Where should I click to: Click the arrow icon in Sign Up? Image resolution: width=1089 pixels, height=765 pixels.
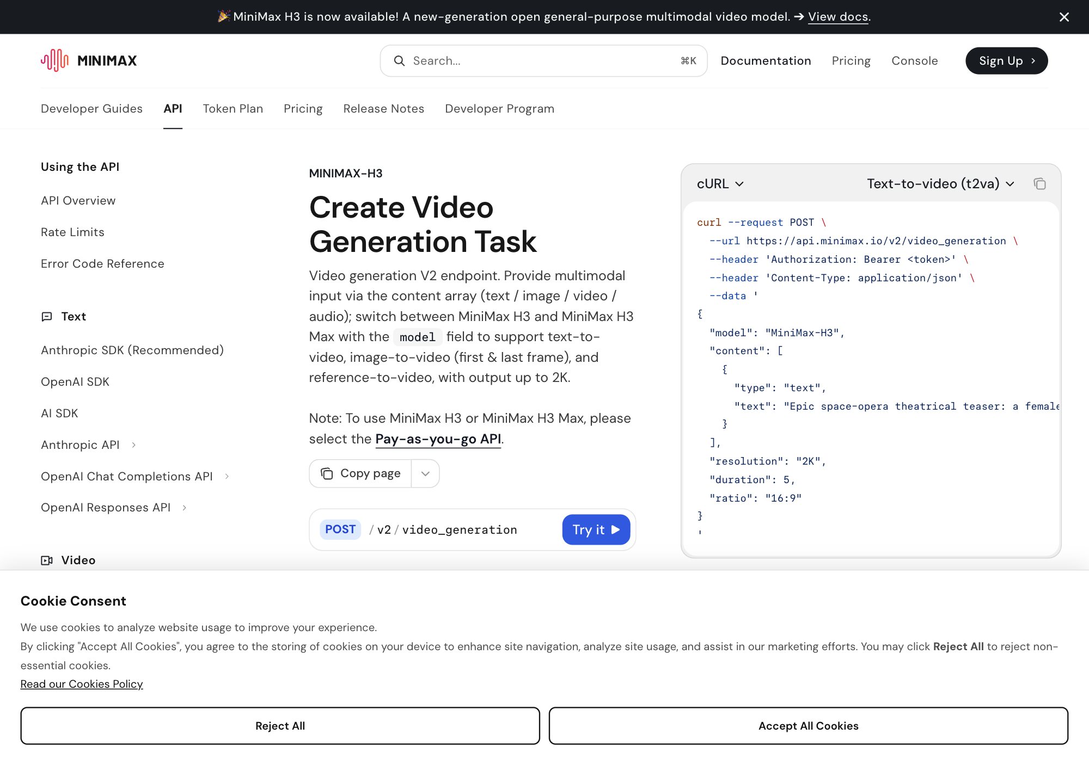click(x=1033, y=61)
